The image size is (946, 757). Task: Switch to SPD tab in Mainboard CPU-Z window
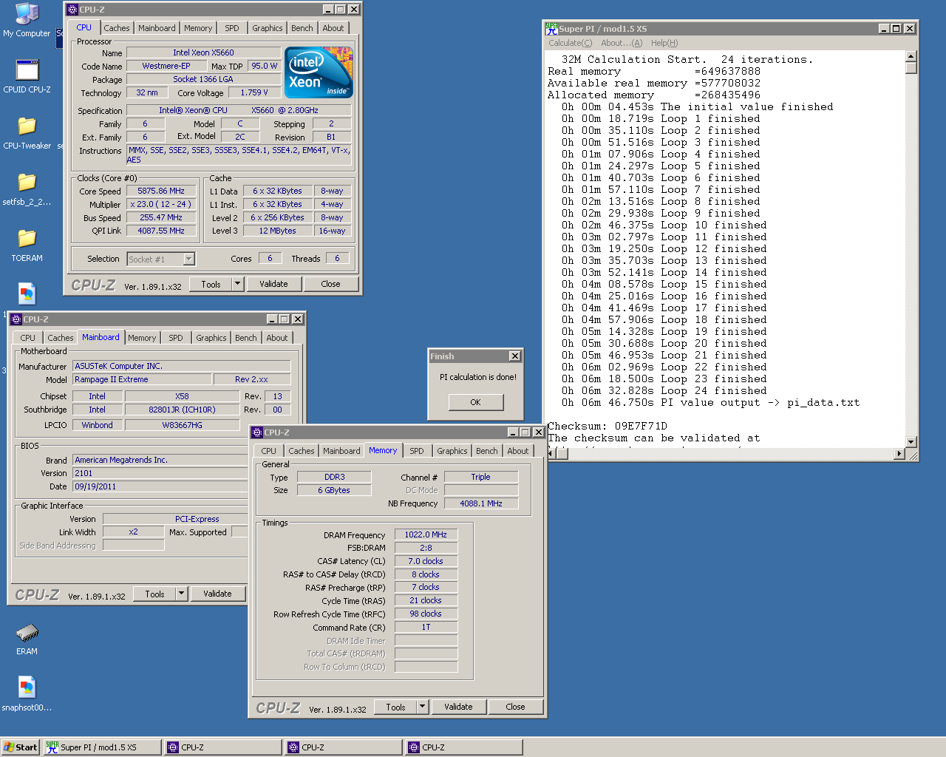coord(176,338)
